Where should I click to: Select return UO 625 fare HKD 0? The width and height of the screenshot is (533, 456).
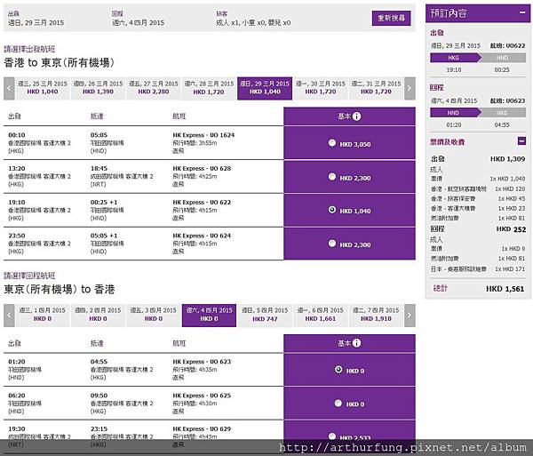click(x=338, y=403)
